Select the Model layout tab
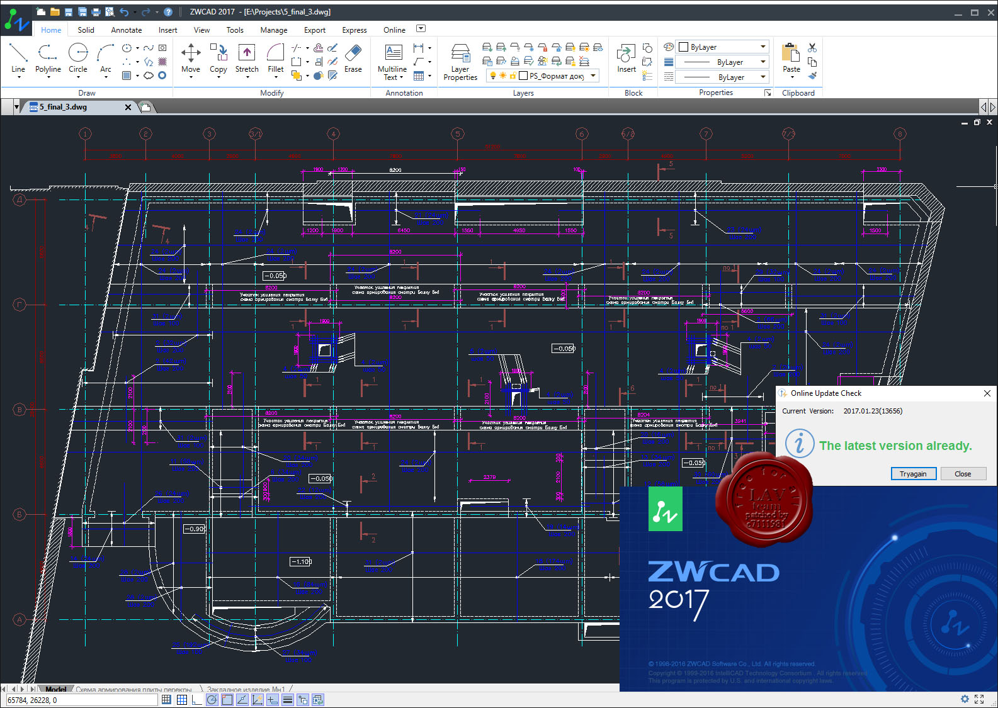This screenshot has height=708, width=998. tap(55, 689)
